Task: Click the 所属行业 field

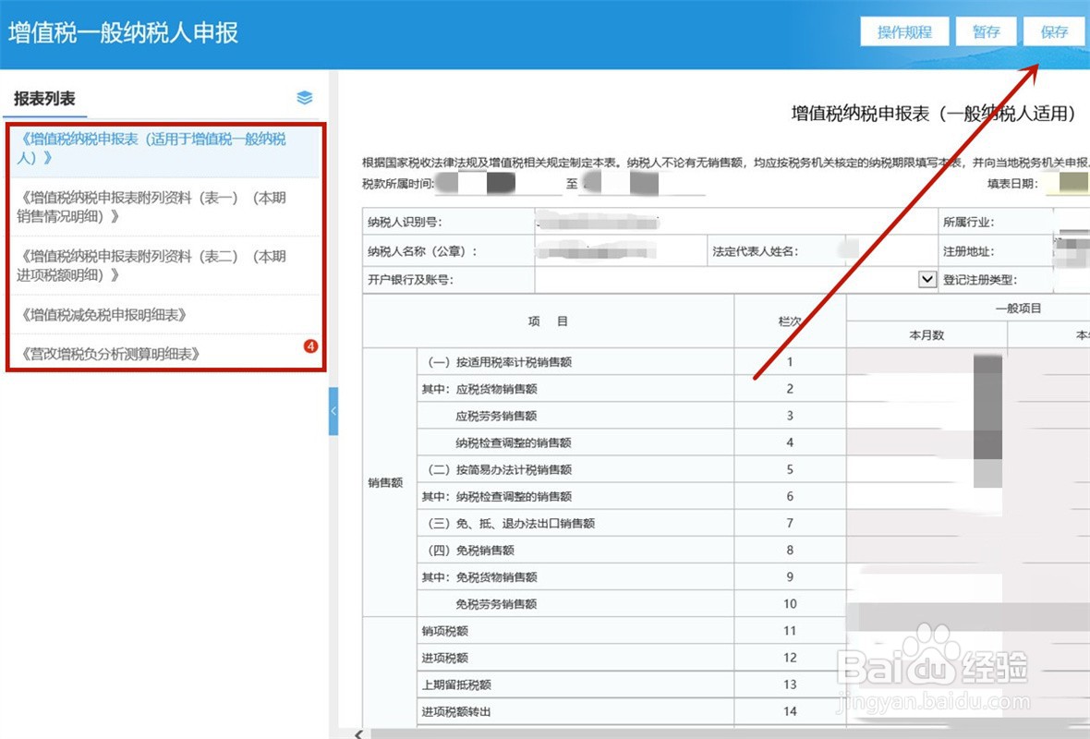Action: click(x=1070, y=222)
